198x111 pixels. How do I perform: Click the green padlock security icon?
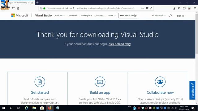pos(44,8)
